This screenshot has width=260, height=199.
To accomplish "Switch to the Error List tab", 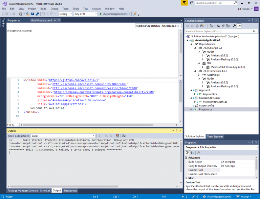I will click(x=45, y=191).
